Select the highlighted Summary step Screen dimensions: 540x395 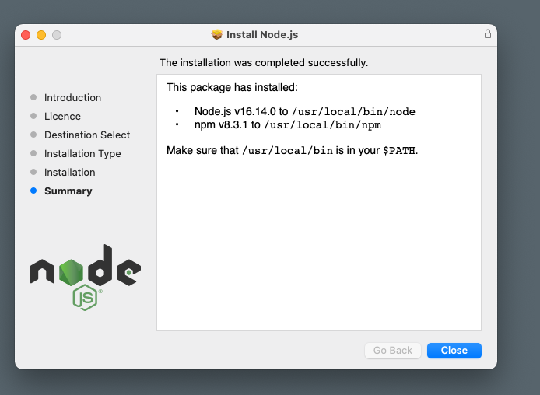click(68, 191)
